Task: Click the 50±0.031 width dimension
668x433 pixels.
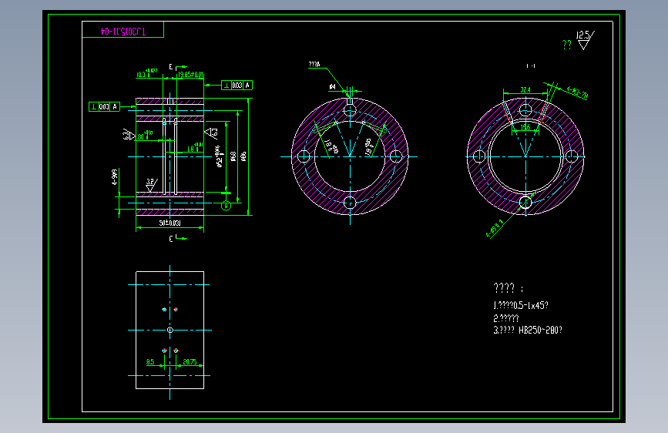Action: pyautogui.click(x=170, y=223)
